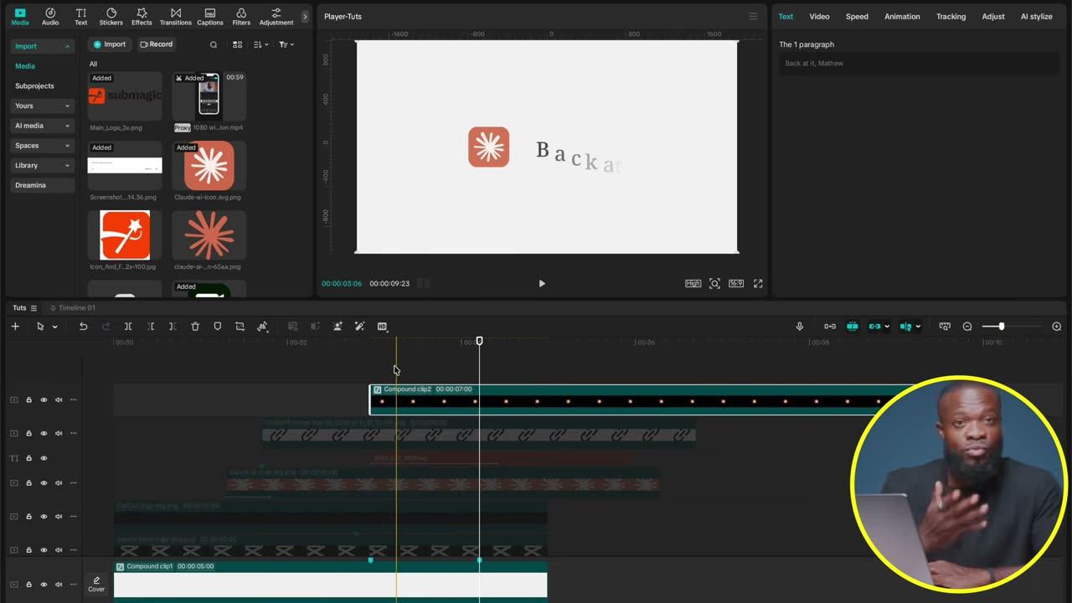This screenshot has height=603, width=1072.
Task: Expand the Yours section
Action: (x=42, y=106)
